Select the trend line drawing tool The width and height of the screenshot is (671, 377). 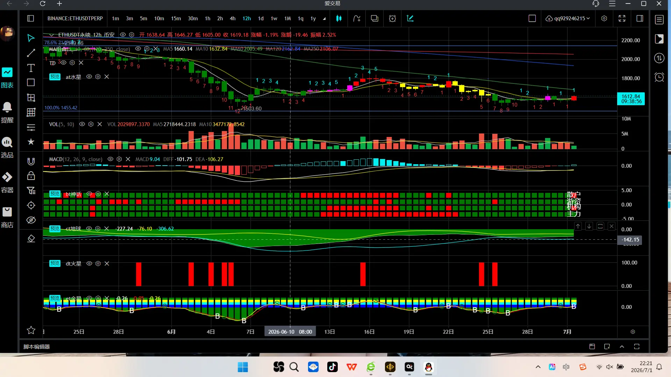click(31, 53)
